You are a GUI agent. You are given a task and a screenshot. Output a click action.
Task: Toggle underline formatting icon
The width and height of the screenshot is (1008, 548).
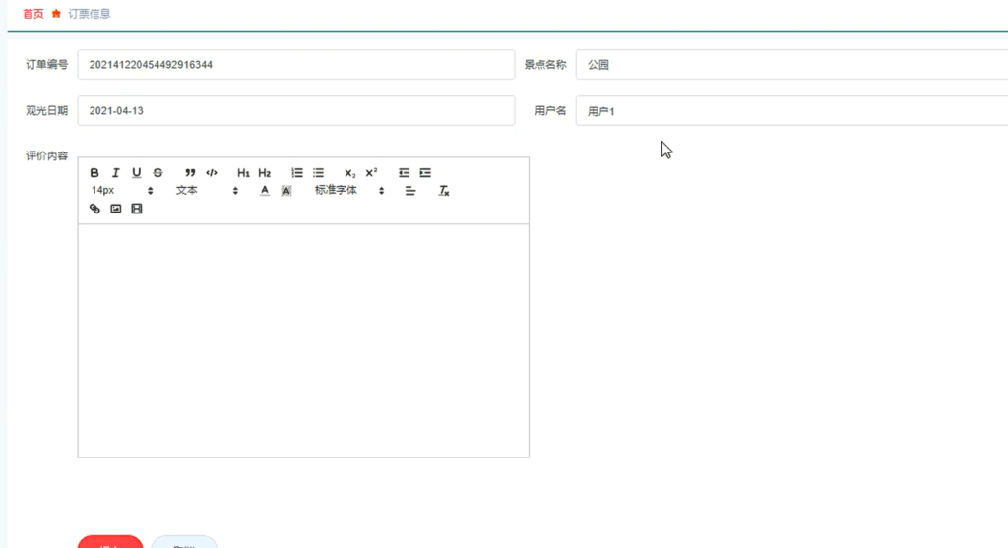[136, 173]
